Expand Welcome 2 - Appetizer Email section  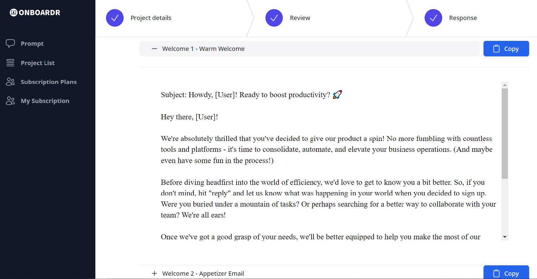coord(310,273)
